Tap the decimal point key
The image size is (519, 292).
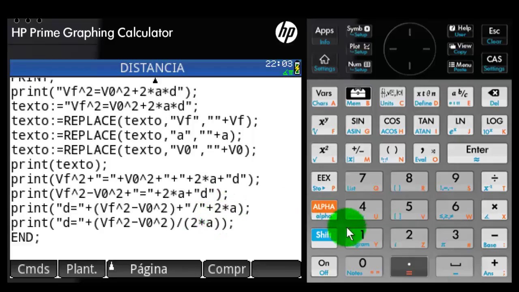tap(410, 267)
